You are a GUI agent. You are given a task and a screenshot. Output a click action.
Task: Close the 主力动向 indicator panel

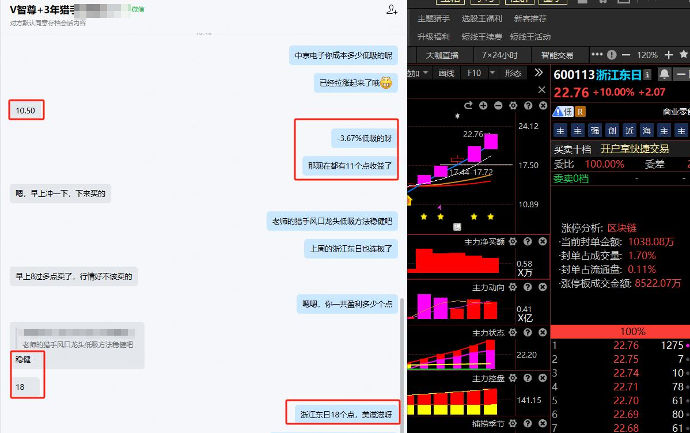coord(543,287)
